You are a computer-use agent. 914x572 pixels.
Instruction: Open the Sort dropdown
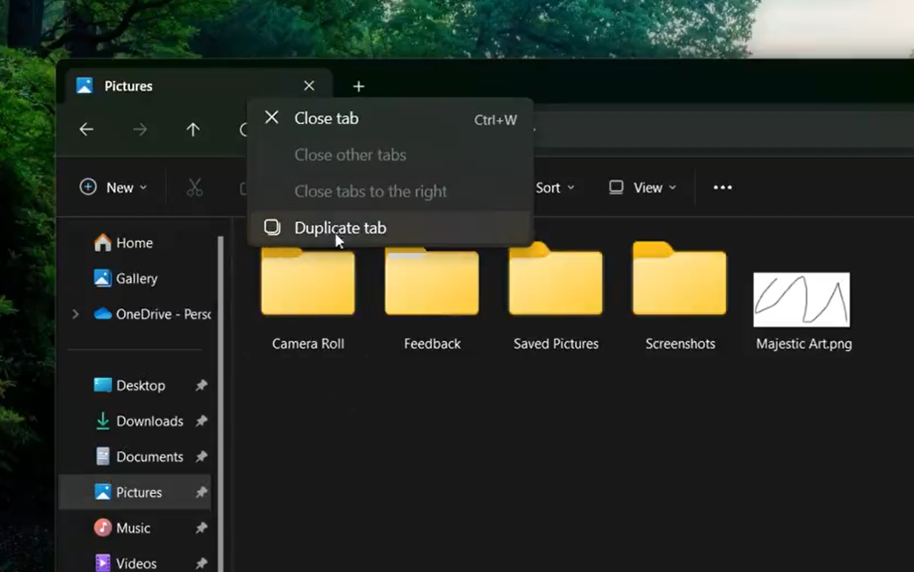(555, 188)
